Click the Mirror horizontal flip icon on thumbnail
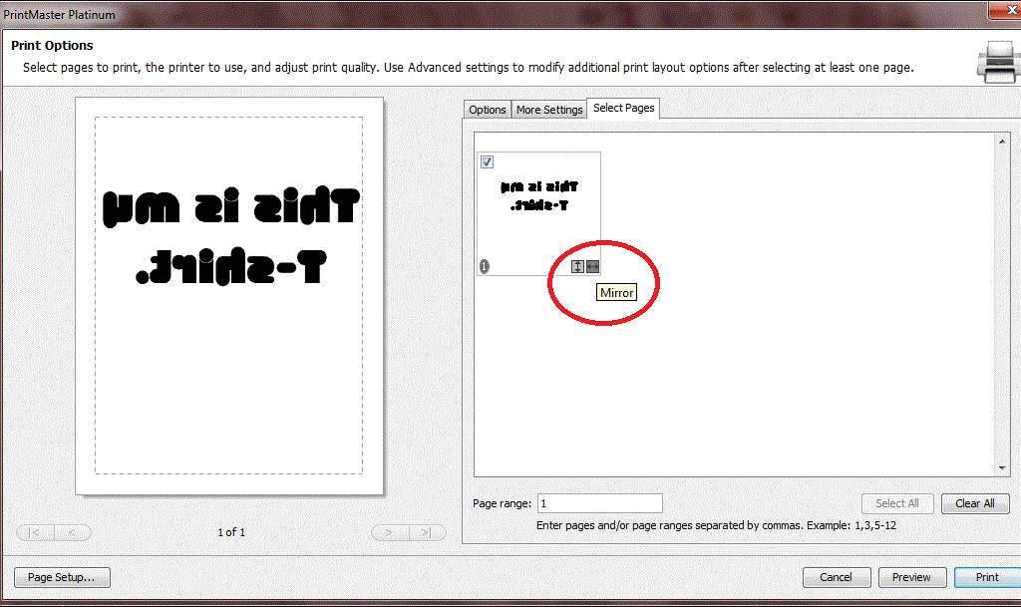The image size is (1021, 607). click(593, 266)
